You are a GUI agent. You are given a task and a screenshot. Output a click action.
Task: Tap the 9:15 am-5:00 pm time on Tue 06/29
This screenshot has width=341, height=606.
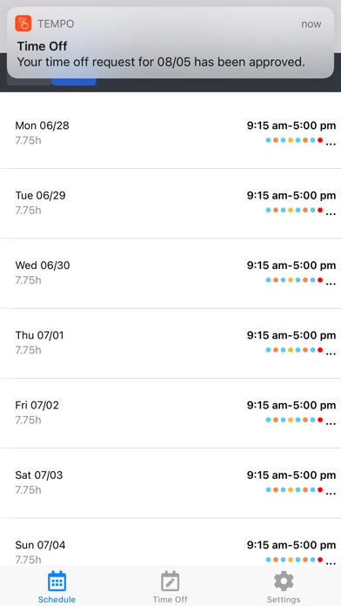pos(291,196)
